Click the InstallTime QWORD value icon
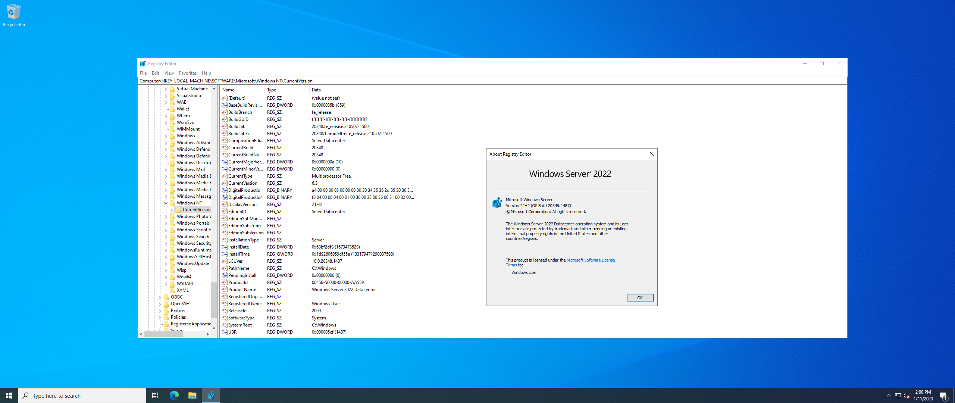 pos(225,254)
